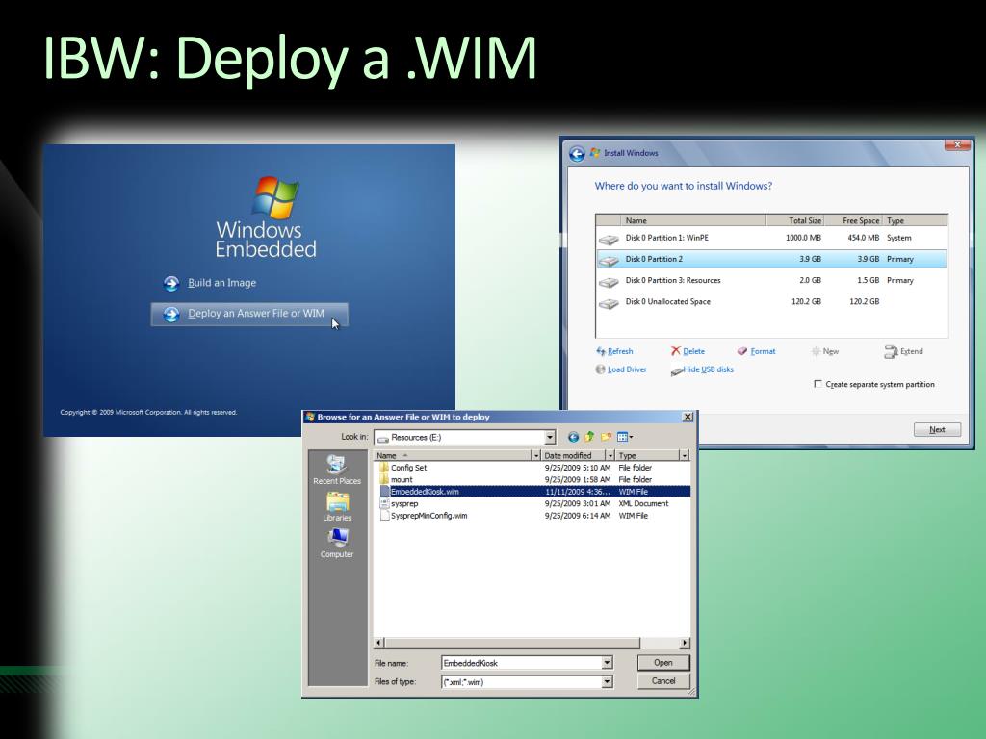Click Next in Install Windows
This screenshot has width=986, height=739.
(x=937, y=430)
